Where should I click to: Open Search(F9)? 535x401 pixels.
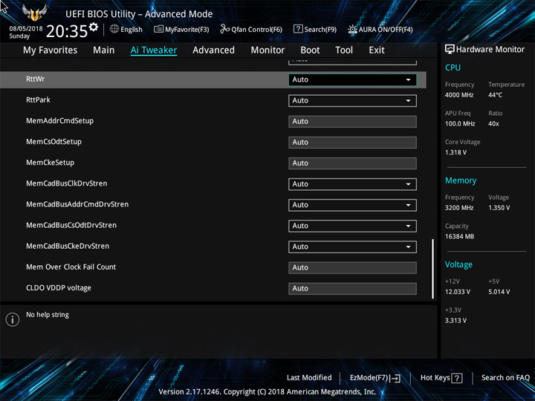pyautogui.click(x=315, y=29)
